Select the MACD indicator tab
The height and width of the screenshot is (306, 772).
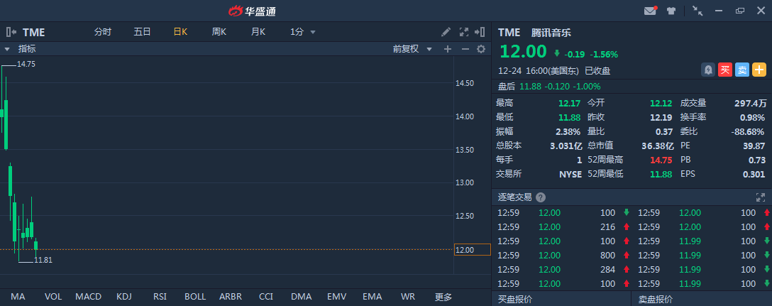click(x=89, y=297)
